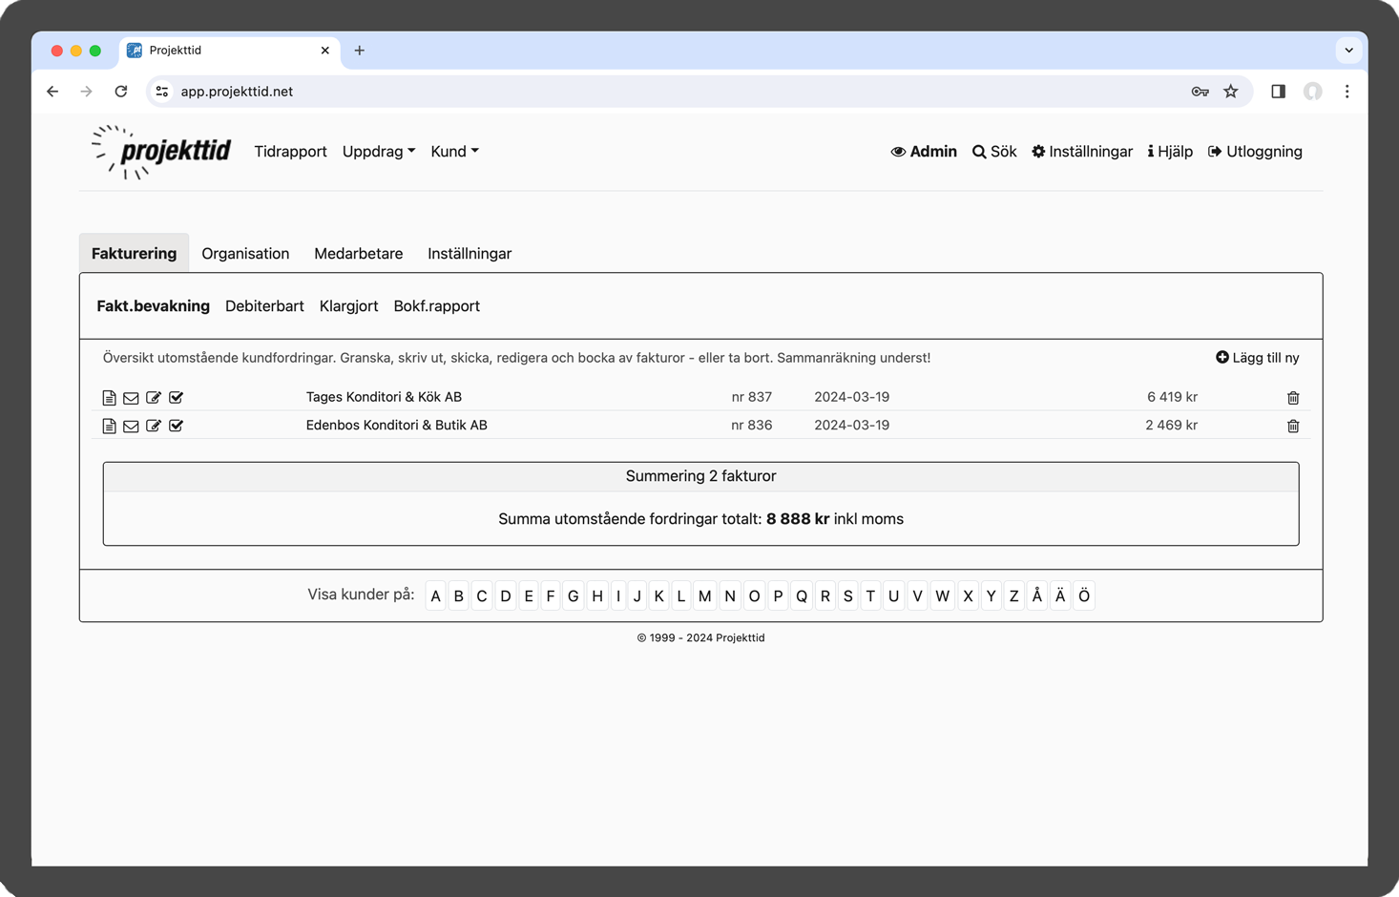
Task: Expand the Uppdrag dropdown menu
Action: [x=379, y=152]
